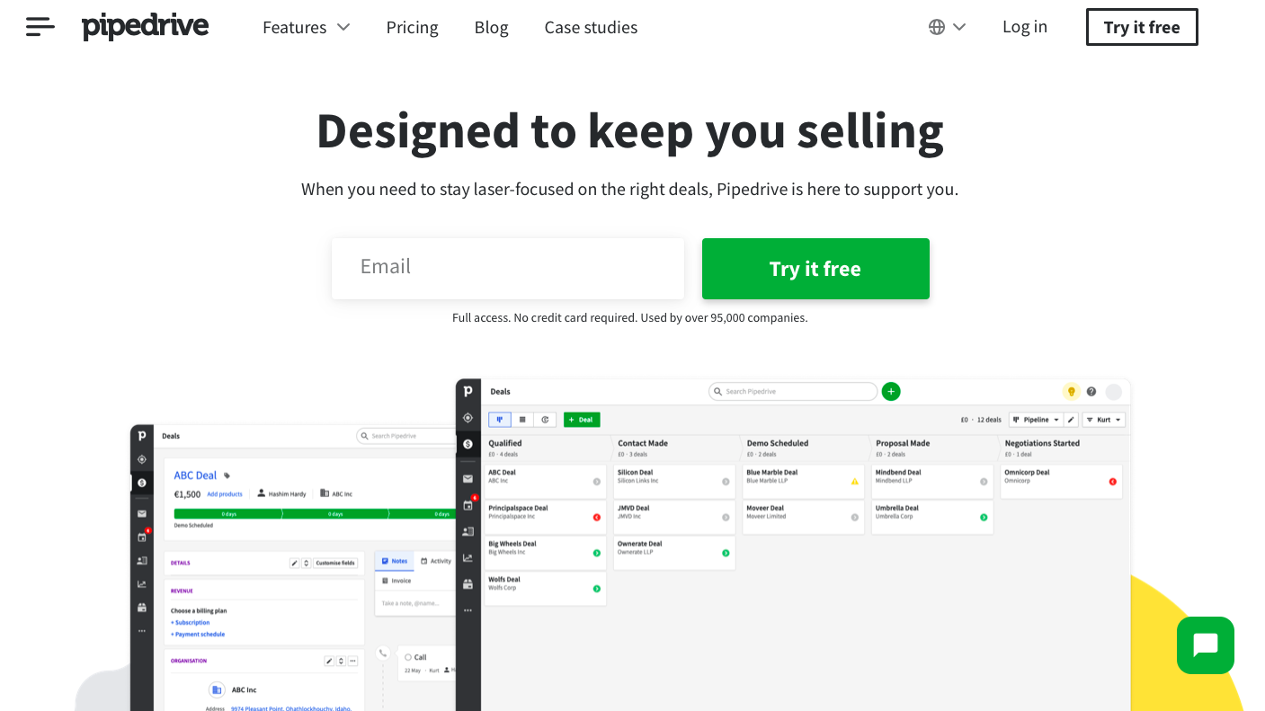This screenshot has width=1265, height=711.
Task: Click the pencil edit pipeline icon next to Pipeline
Action: (x=1071, y=420)
